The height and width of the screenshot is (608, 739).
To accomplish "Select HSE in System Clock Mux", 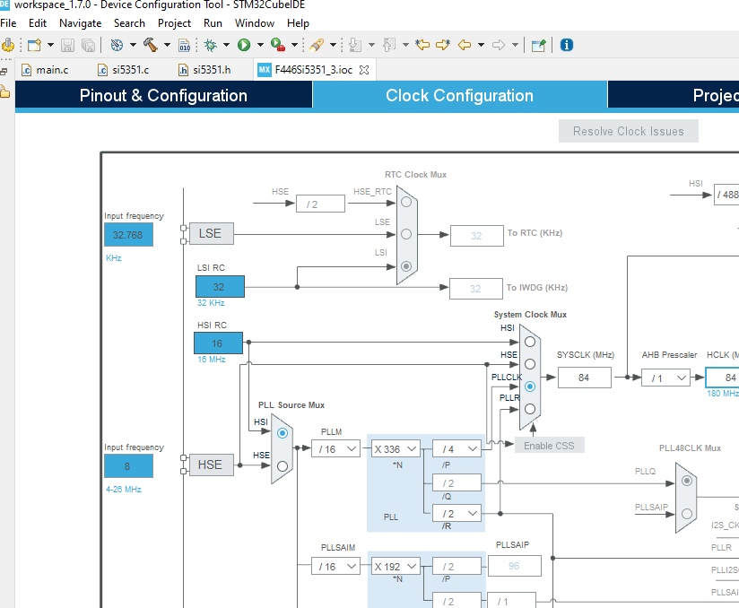I will pos(530,364).
